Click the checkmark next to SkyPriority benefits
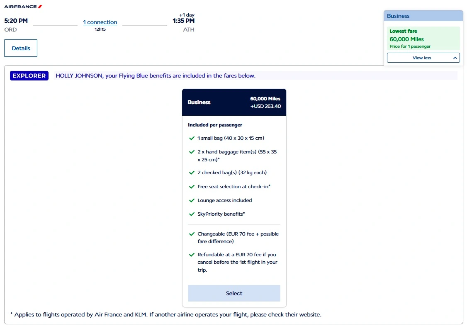This screenshot has height=326, width=467. click(192, 214)
